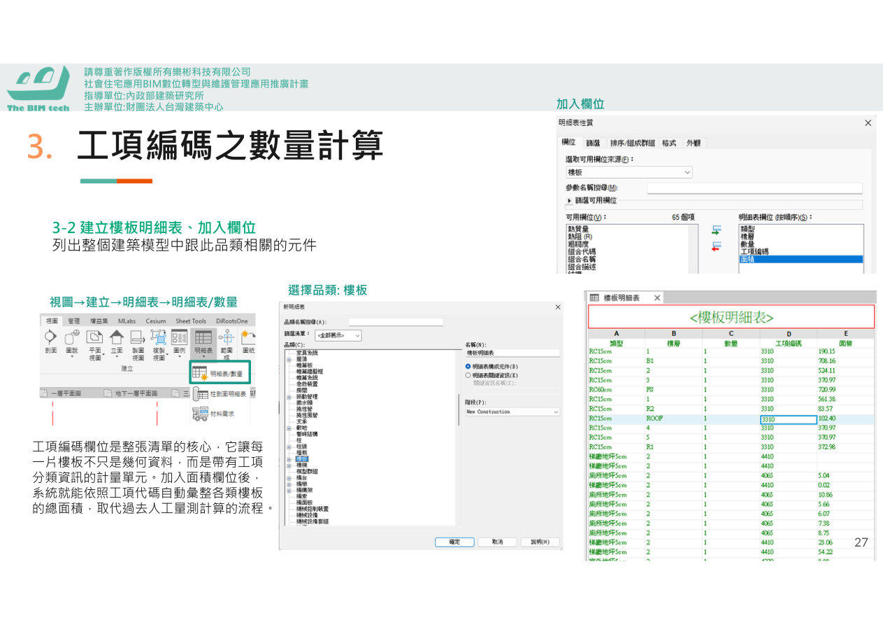Close the 明細表性質 dialog
This screenshot has height=625, width=883.
[x=868, y=122]
